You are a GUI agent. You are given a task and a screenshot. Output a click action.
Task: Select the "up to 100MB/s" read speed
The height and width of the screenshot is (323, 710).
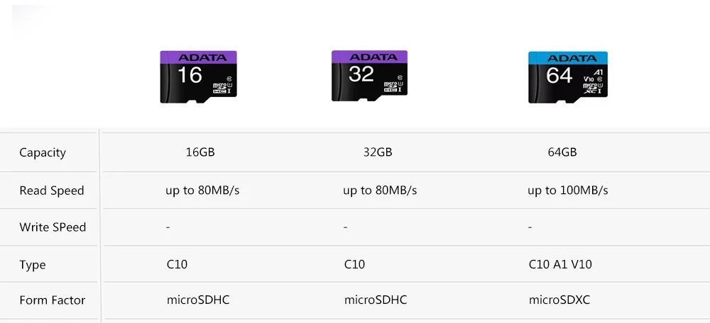[568, 191]
